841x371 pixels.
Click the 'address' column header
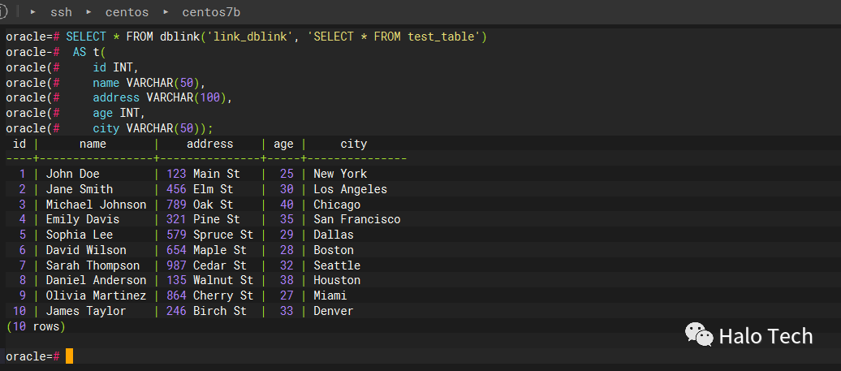click(209, 144)
